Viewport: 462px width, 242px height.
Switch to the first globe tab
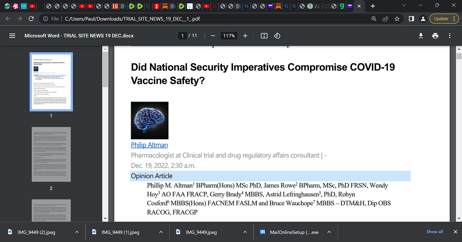click(49, 6)
